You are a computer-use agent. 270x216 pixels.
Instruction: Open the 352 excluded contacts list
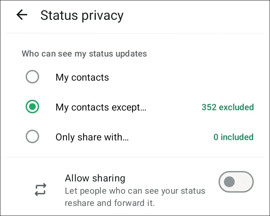[228, 107]
